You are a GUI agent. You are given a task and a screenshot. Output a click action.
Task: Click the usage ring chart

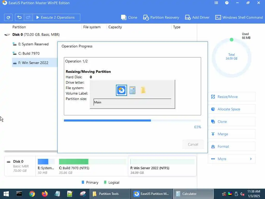coord(231,58)
